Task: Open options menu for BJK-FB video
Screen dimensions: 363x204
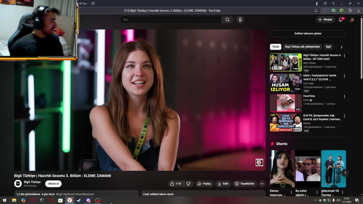Action: [x=345, y=116]
